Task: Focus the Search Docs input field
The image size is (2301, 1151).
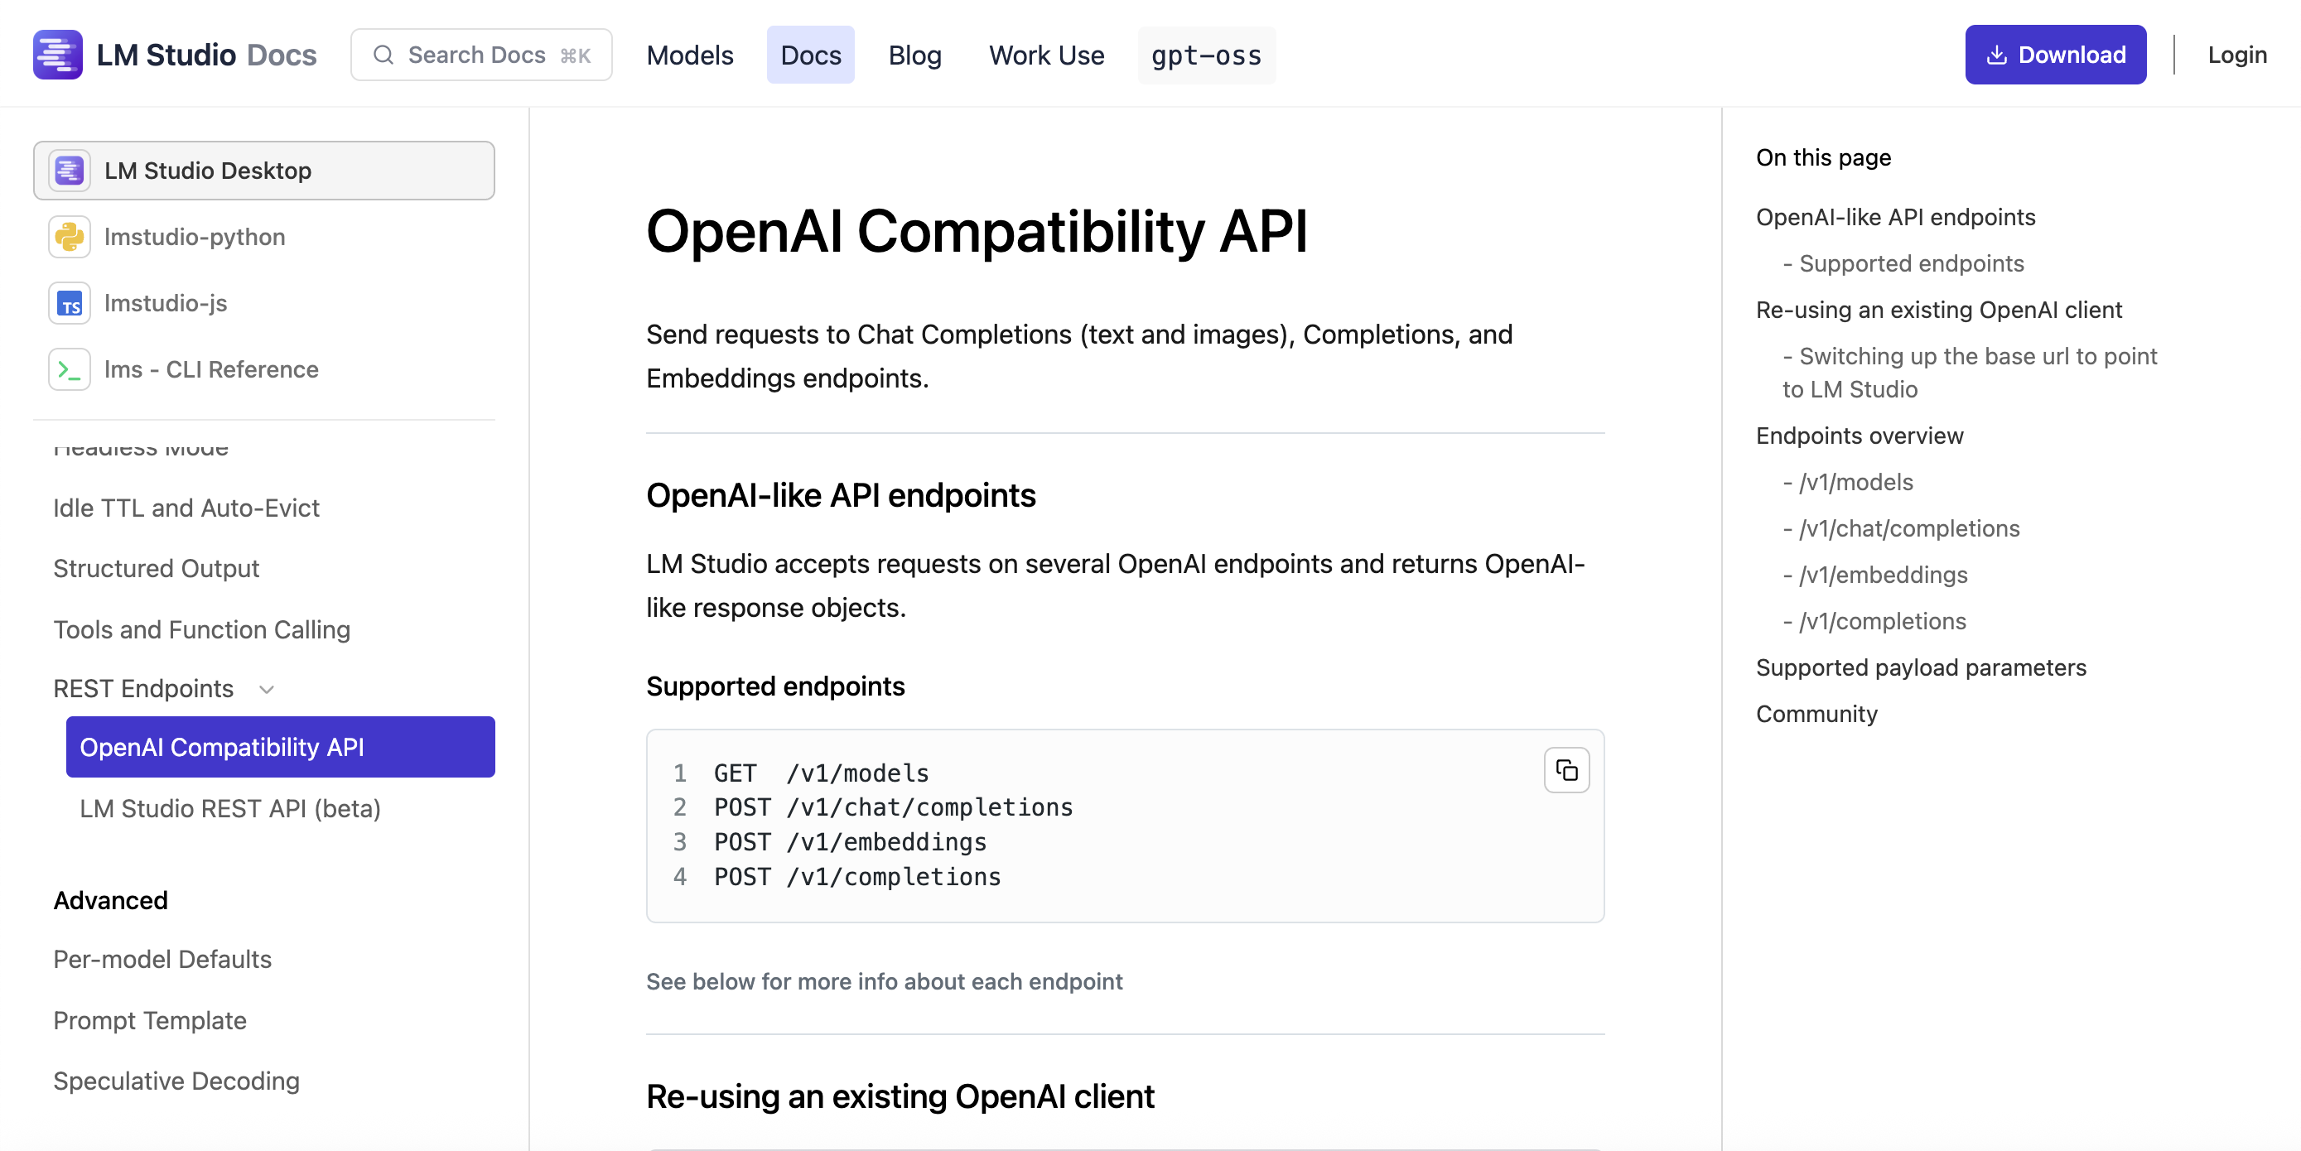Action: point(482,55)
